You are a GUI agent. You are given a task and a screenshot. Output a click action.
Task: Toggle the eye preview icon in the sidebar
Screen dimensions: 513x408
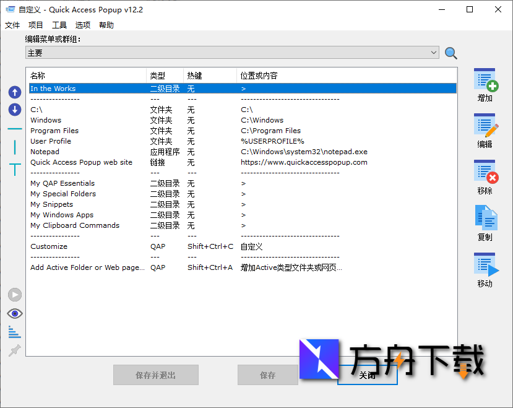pyautogui.click(x=14, y=313)
